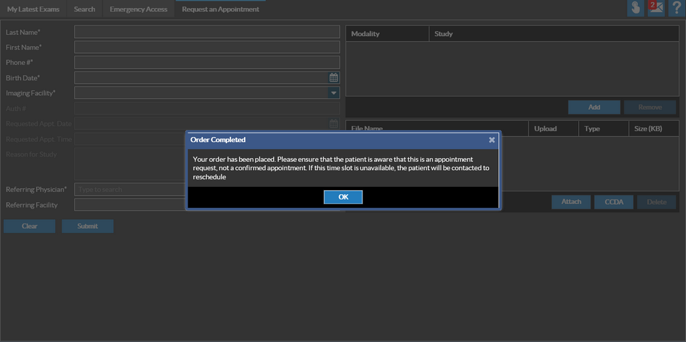Open the Requested Appt. Date calendar icon
Image resolution: width=686 pixels, height=342 pixels.
click(334, 124)
